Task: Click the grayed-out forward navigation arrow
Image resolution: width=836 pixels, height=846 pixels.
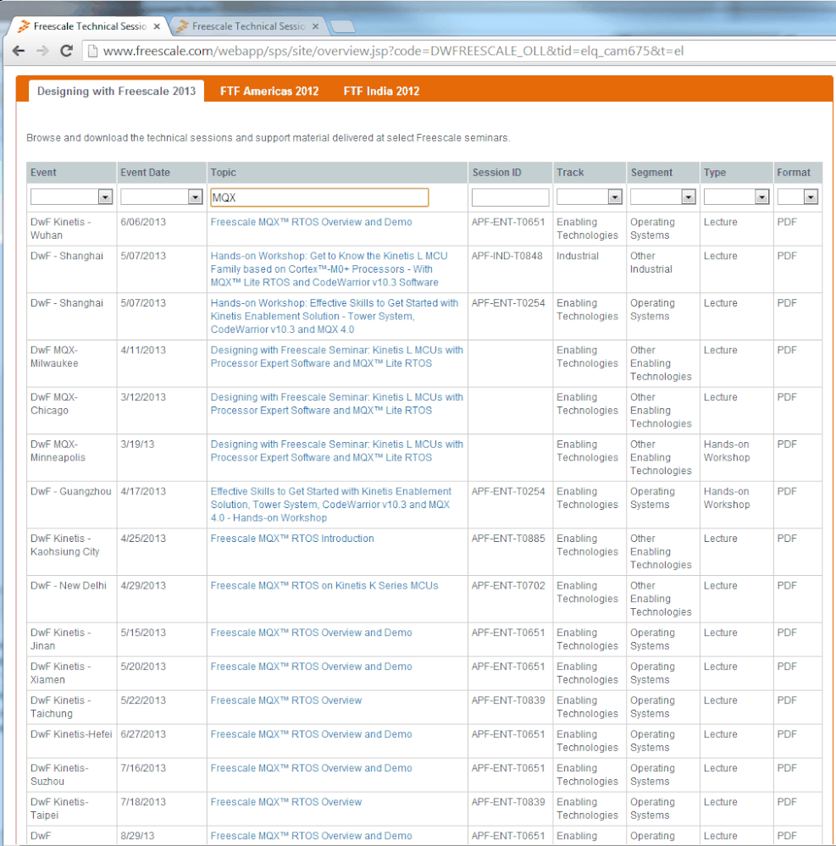Action: pos(42,51)
